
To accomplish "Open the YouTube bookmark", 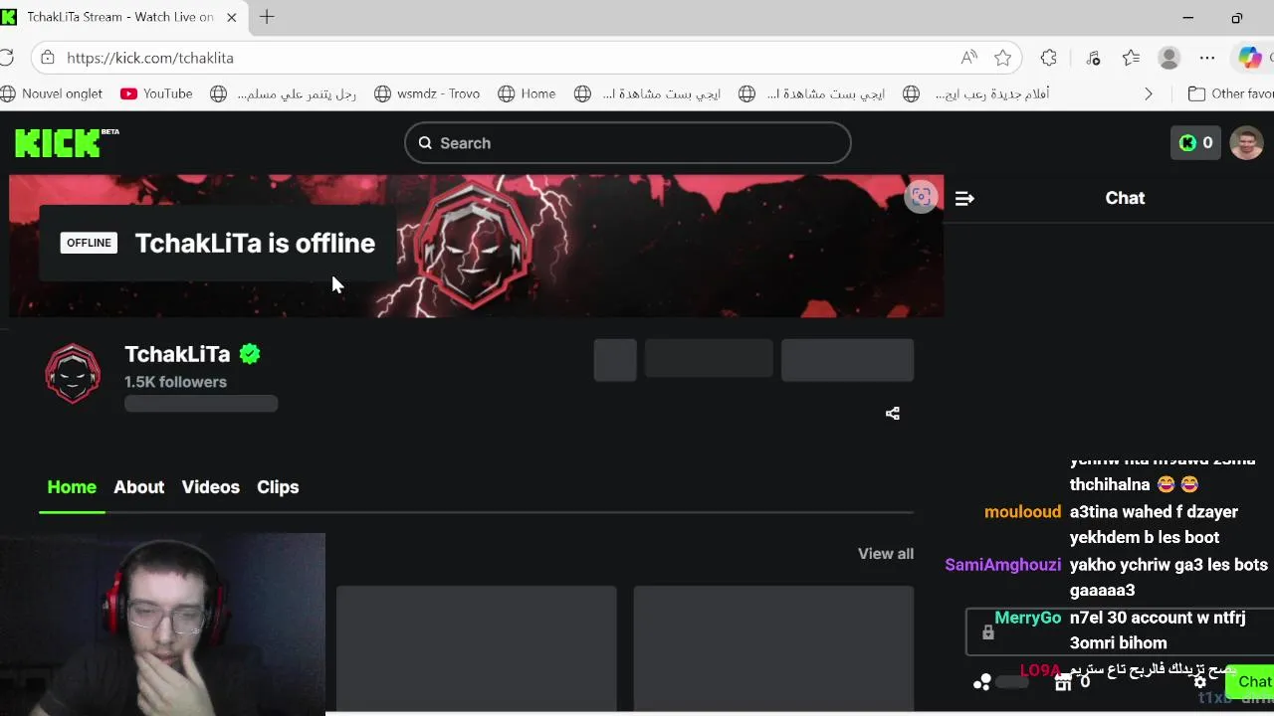I will (x=156, y=93).
